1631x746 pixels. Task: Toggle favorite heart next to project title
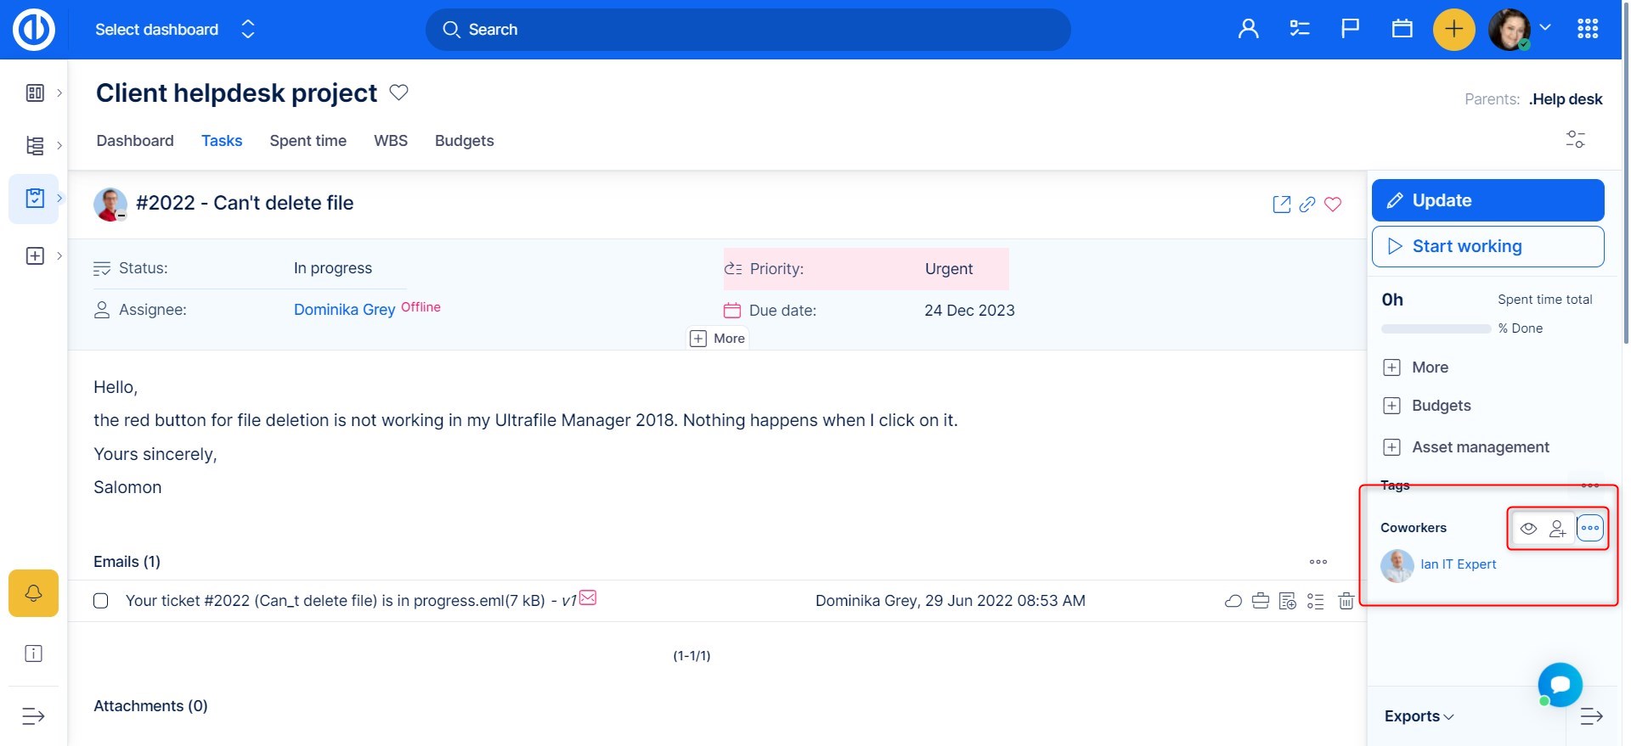coord(398,93)
